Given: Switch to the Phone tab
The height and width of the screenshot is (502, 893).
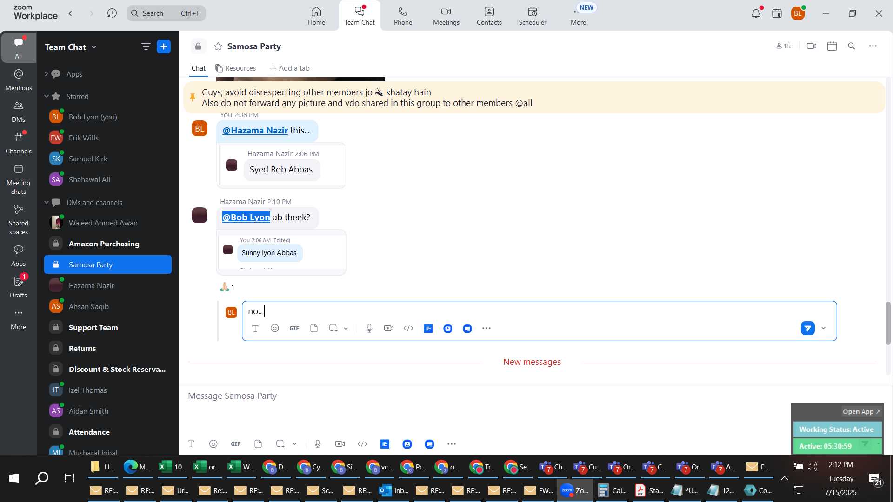Looking at the screenshot, I should pos(403,16).
